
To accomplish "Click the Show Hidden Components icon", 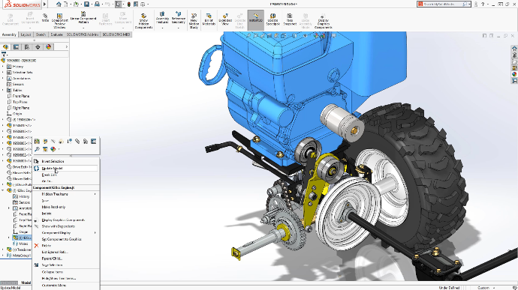I will (143, 21).
